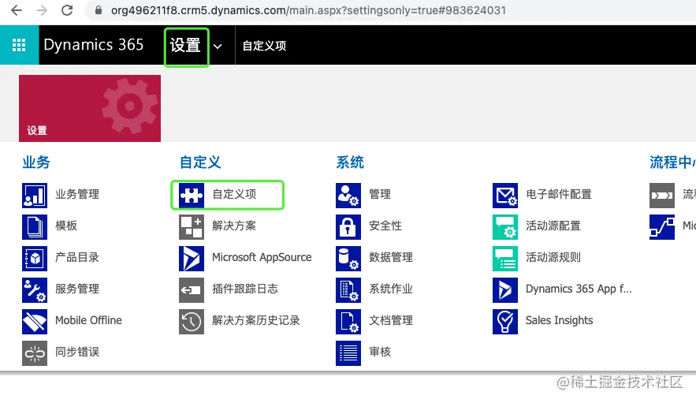The image size is (696, 403).
Task: Open the 活动源配置 link
Action: point(553,226)
